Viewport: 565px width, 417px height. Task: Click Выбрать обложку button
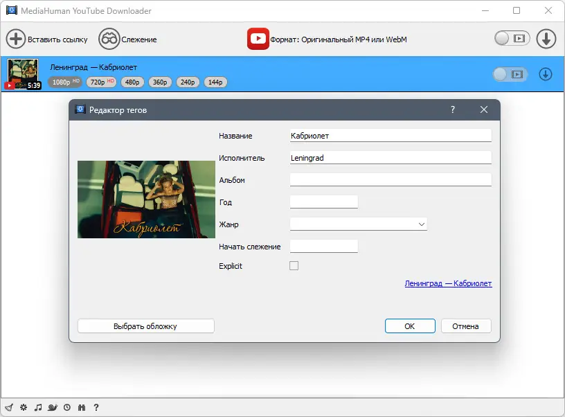pos(146,326)
